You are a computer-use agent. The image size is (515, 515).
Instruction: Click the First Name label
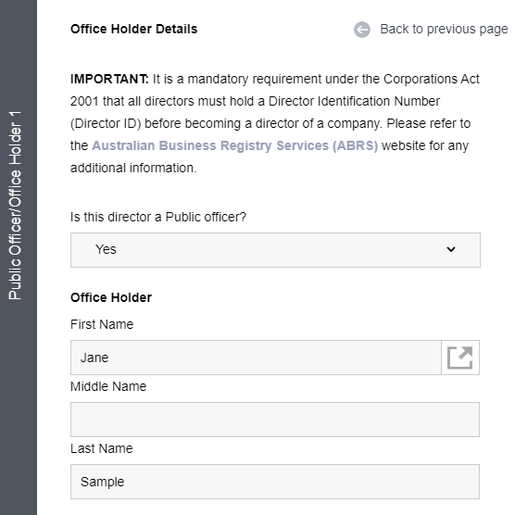point(102,324)
